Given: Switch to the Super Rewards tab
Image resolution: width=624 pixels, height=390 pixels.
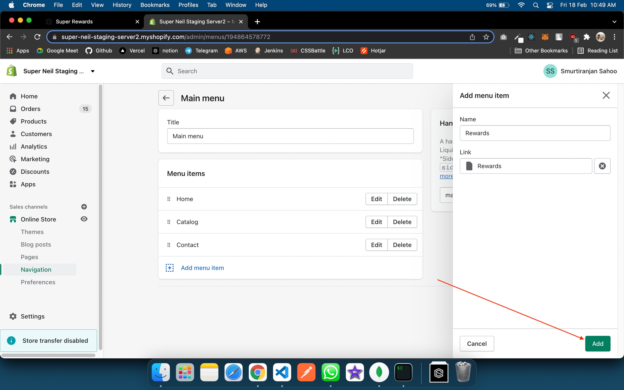Looking at the screenshot, I should coord(74,22).
